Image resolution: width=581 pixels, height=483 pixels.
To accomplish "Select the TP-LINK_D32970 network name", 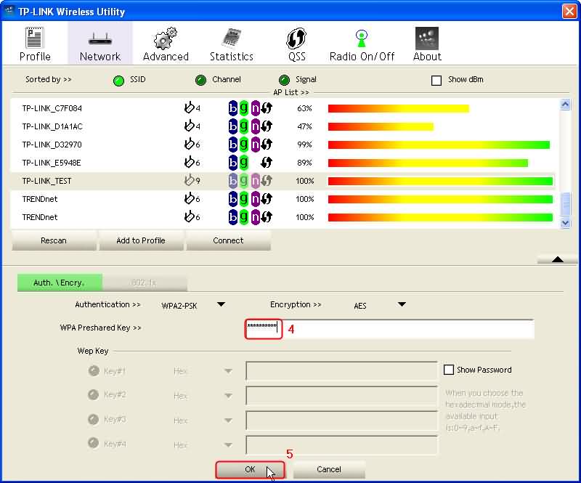I will (x=52, y=145).
